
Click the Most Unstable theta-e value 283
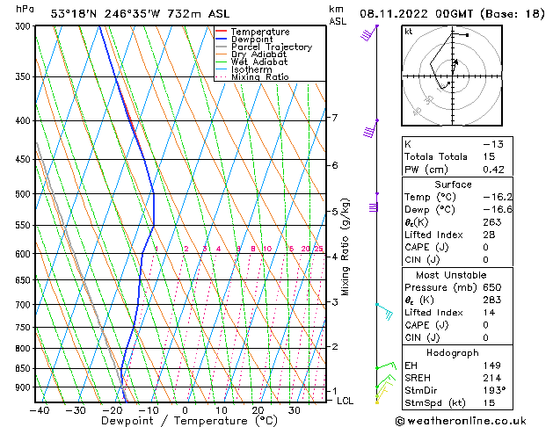click(x=492, y=300)
